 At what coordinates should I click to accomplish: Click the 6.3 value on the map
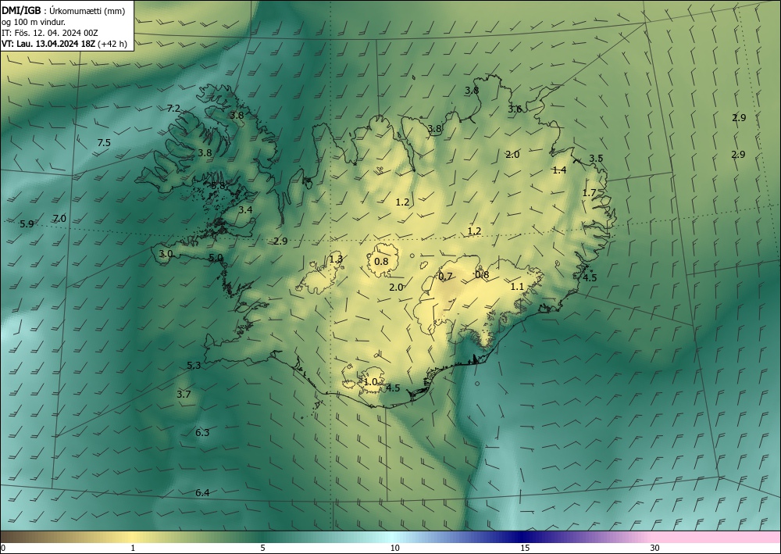point(202,432)
